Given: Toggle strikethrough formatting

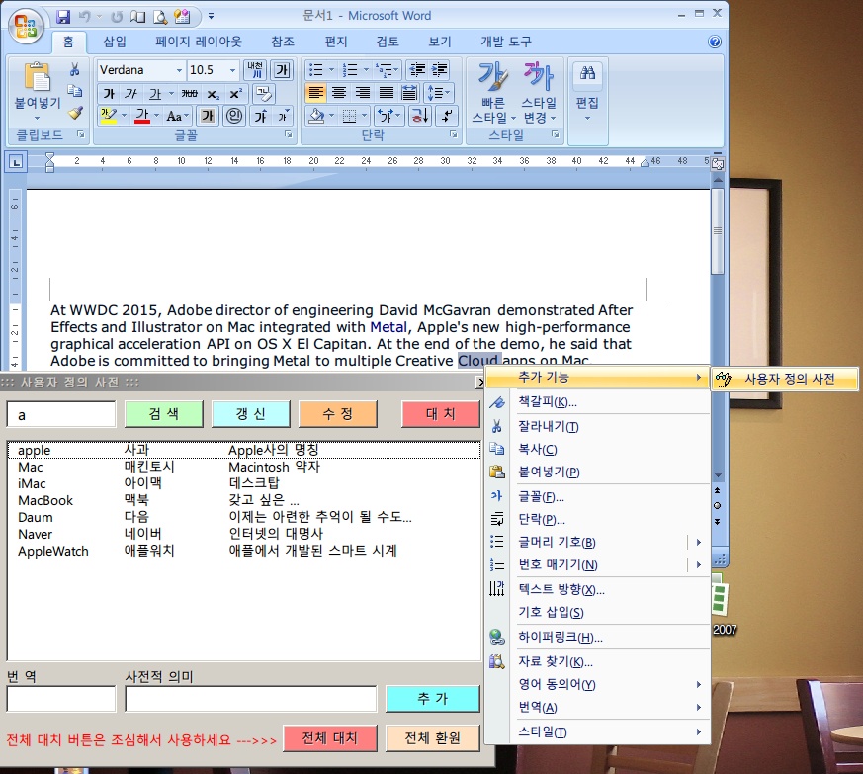Looking at the screenshot, I should (x=190, y=94).
